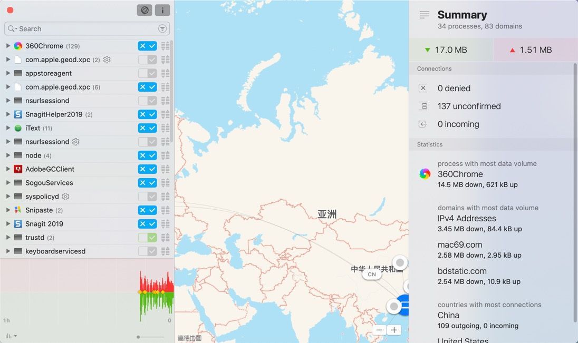Click the incoming connections arrow icon
This screenshot has height=343, width=578.
[423, 124]
